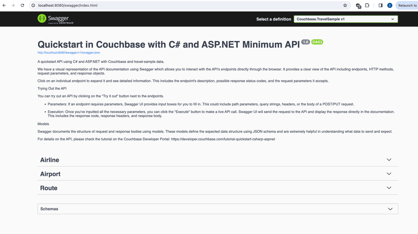Open the tracker protection badge icon
Image resolution: width=418 pixels, height=234 pixels.
tap(358, 5)
